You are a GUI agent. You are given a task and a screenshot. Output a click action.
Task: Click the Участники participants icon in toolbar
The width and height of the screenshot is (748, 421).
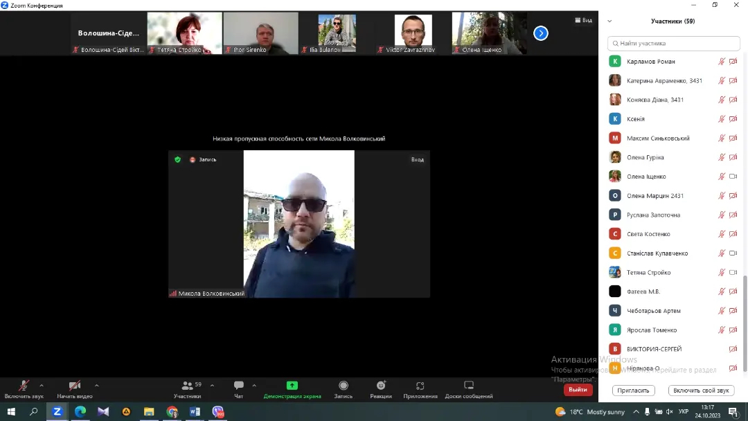click(x=187, y=386)
